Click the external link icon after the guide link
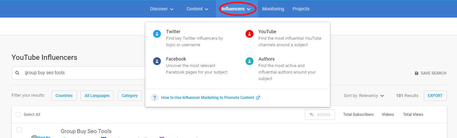Image resolution: width=457 pixels, height=138 pixels. 258,98
